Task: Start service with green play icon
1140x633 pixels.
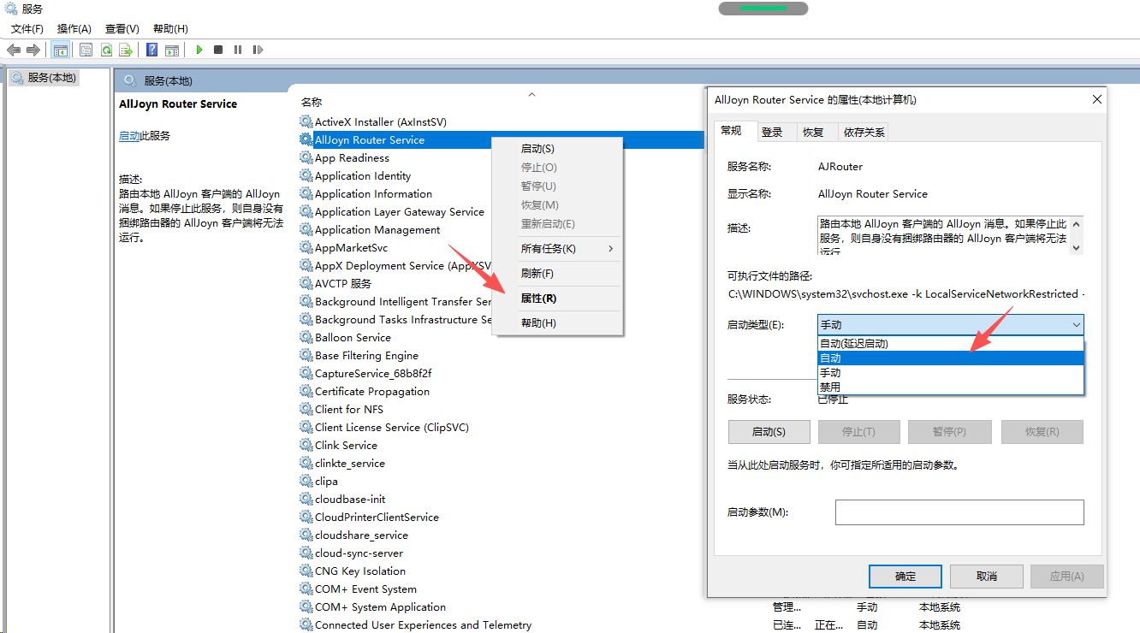Action: click(199, 50)
